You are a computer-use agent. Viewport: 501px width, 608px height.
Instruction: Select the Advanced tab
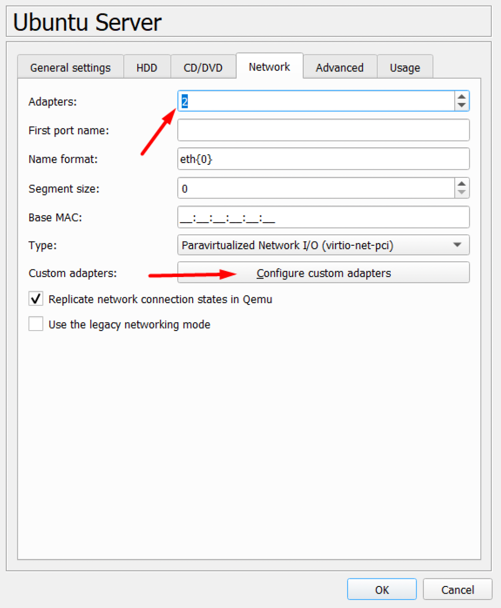point(339,68)
